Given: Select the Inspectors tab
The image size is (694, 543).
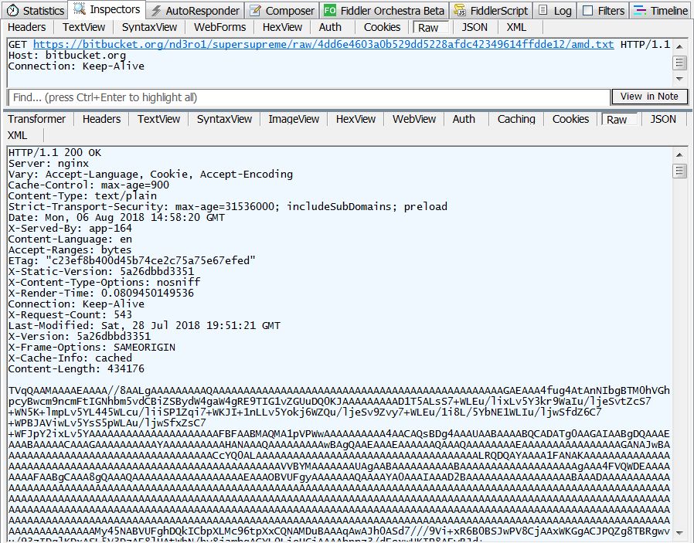Looking at the screenshot, I should tap(107, 9).
